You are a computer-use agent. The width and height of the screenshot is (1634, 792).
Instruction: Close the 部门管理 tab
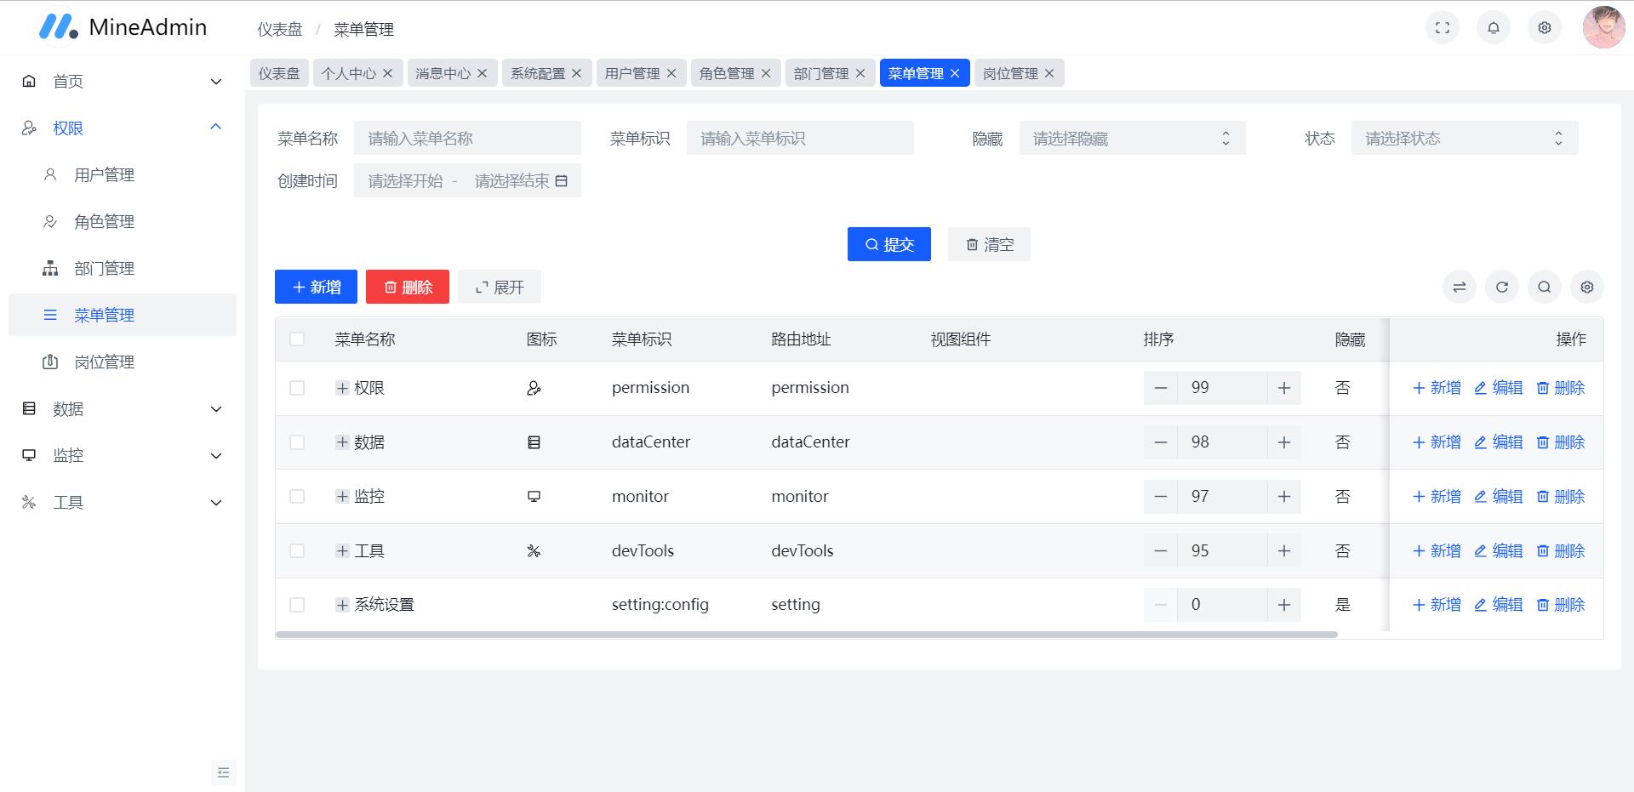pos(860,73)
